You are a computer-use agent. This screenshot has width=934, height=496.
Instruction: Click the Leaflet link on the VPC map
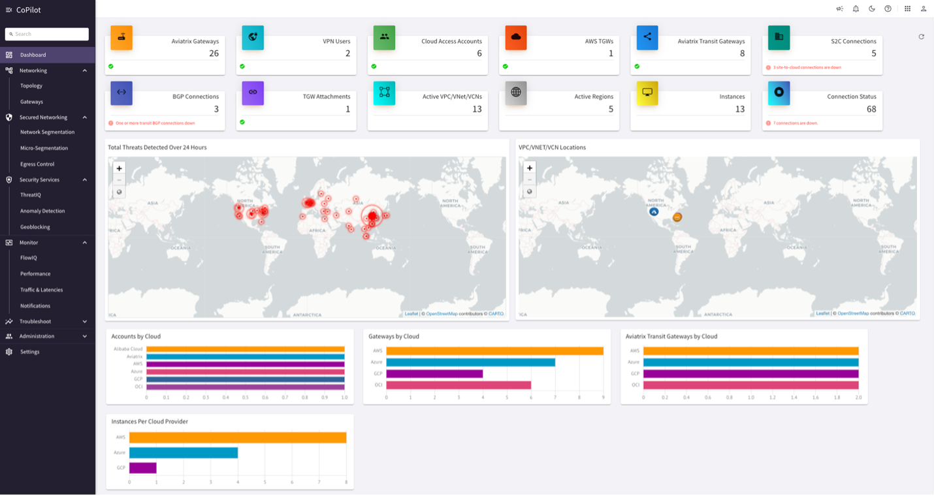pos(822,313)
